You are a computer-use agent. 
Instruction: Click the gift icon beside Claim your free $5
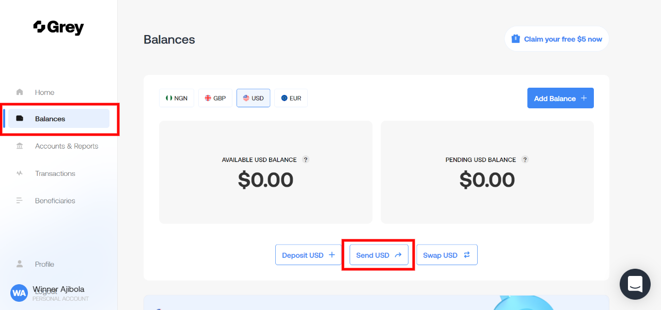coord(515,39)
